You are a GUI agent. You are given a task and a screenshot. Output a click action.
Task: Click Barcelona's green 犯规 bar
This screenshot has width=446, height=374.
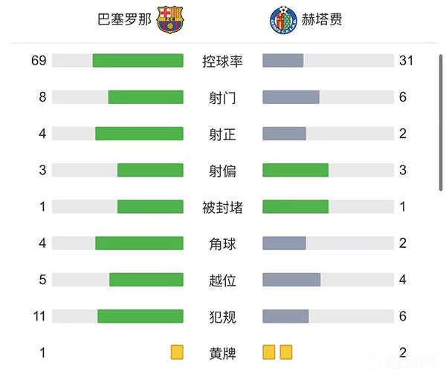click(140, 316)
